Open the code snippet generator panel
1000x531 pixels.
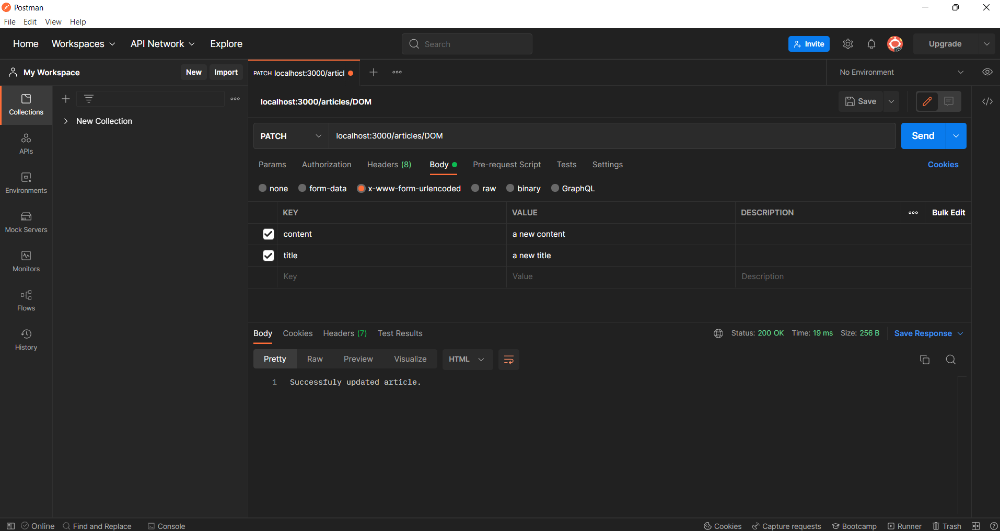[x=988, y=101]
